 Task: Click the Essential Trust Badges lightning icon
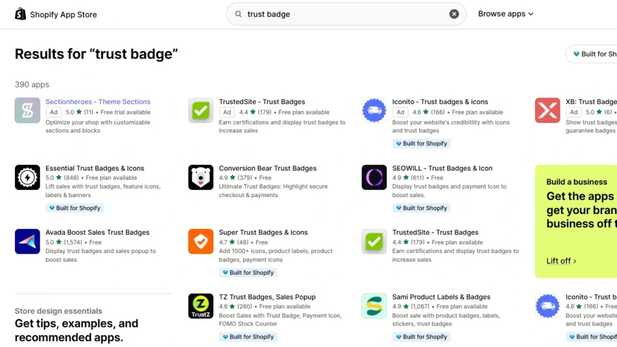pyautogui.click(x=27, y=177)
